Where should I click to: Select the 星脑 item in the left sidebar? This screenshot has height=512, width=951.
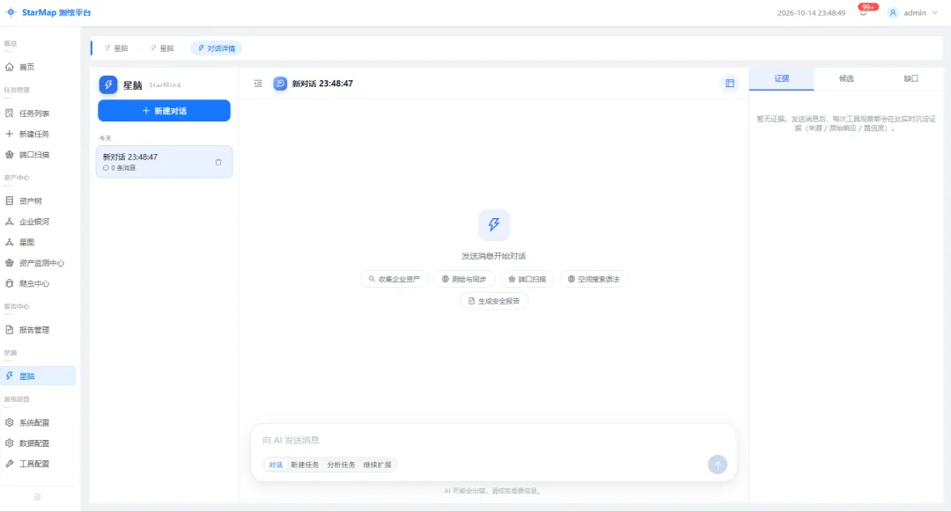point(38,376)
